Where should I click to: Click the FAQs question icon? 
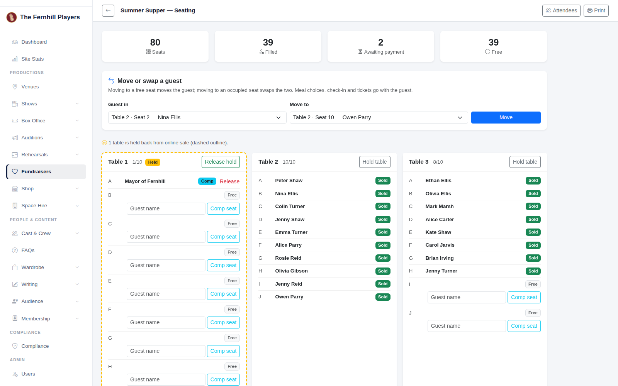[15, 251]
